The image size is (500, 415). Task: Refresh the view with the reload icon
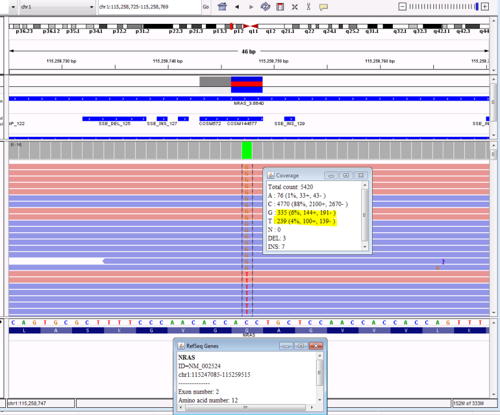[x=265, y=7]
